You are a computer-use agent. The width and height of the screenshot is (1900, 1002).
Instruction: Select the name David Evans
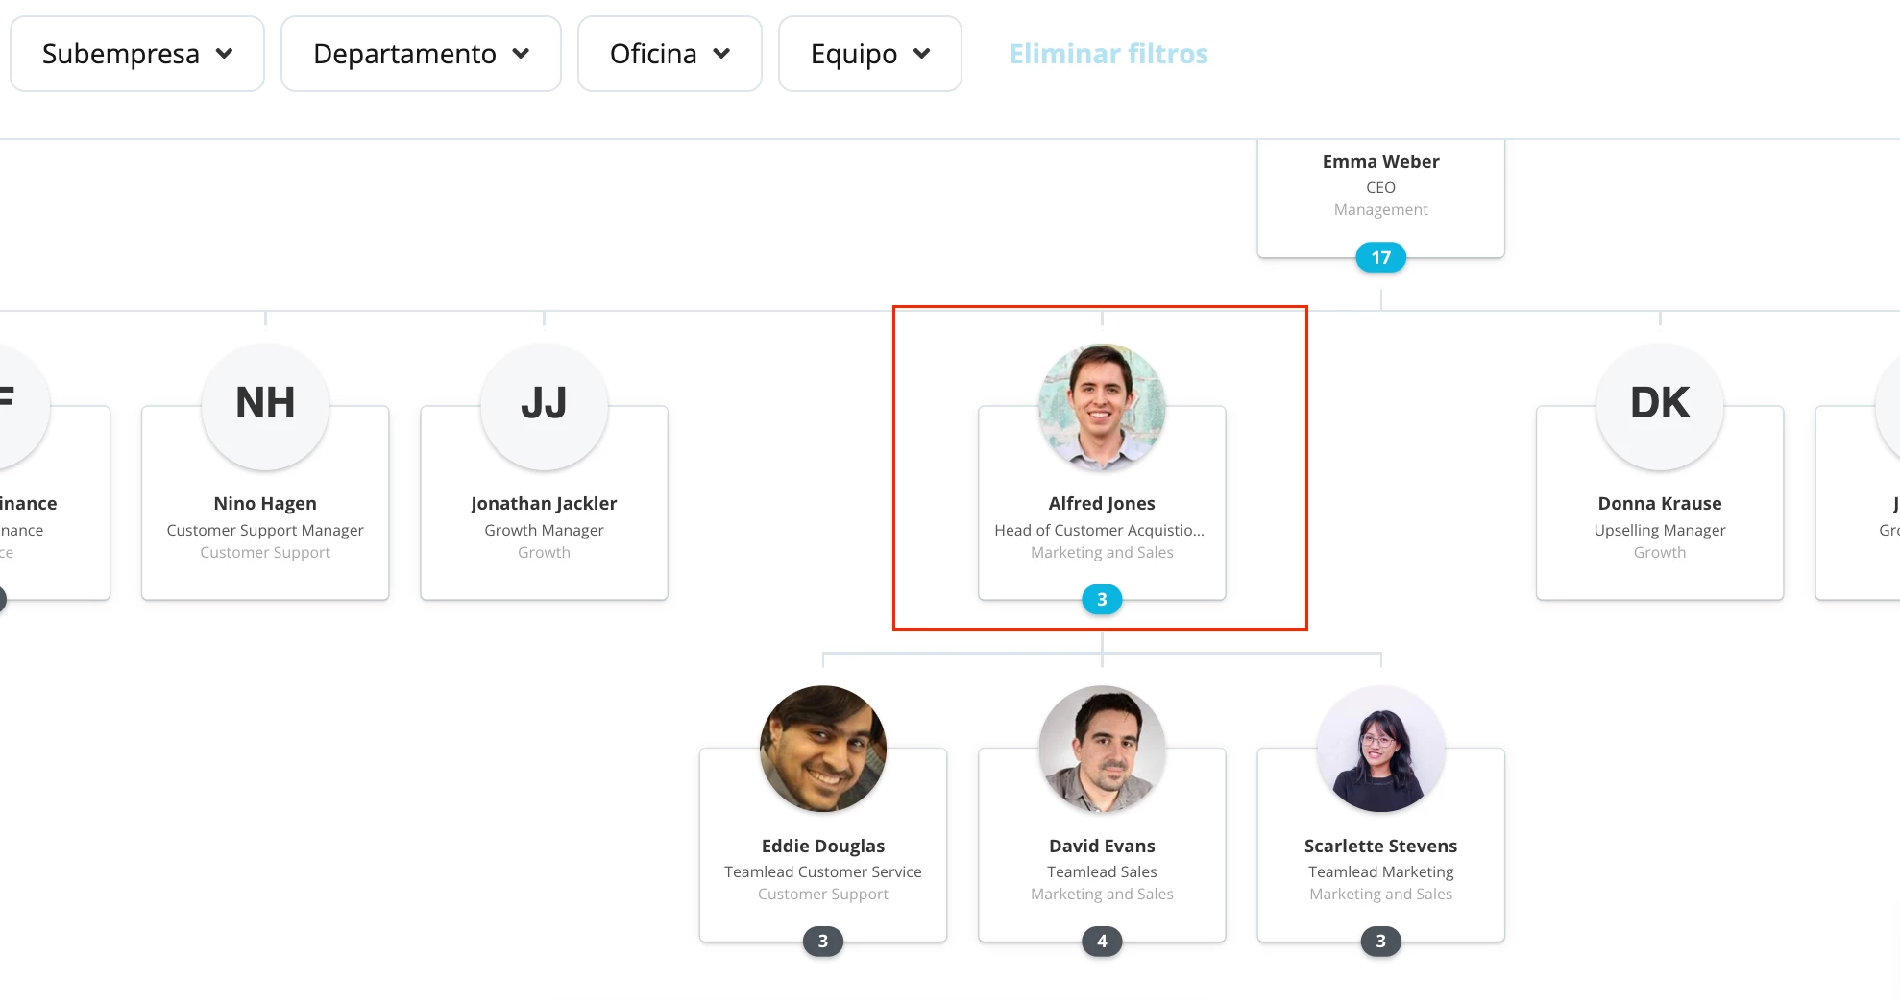1102,847
